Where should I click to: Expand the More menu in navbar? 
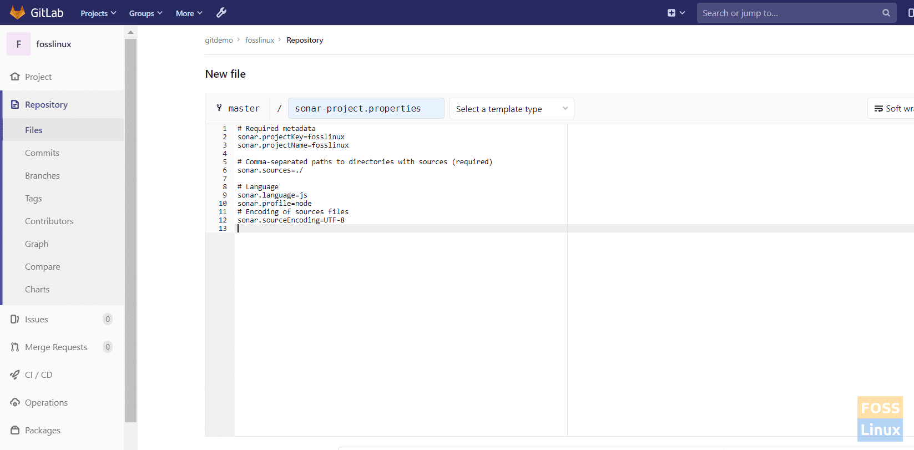click(189, 13)
